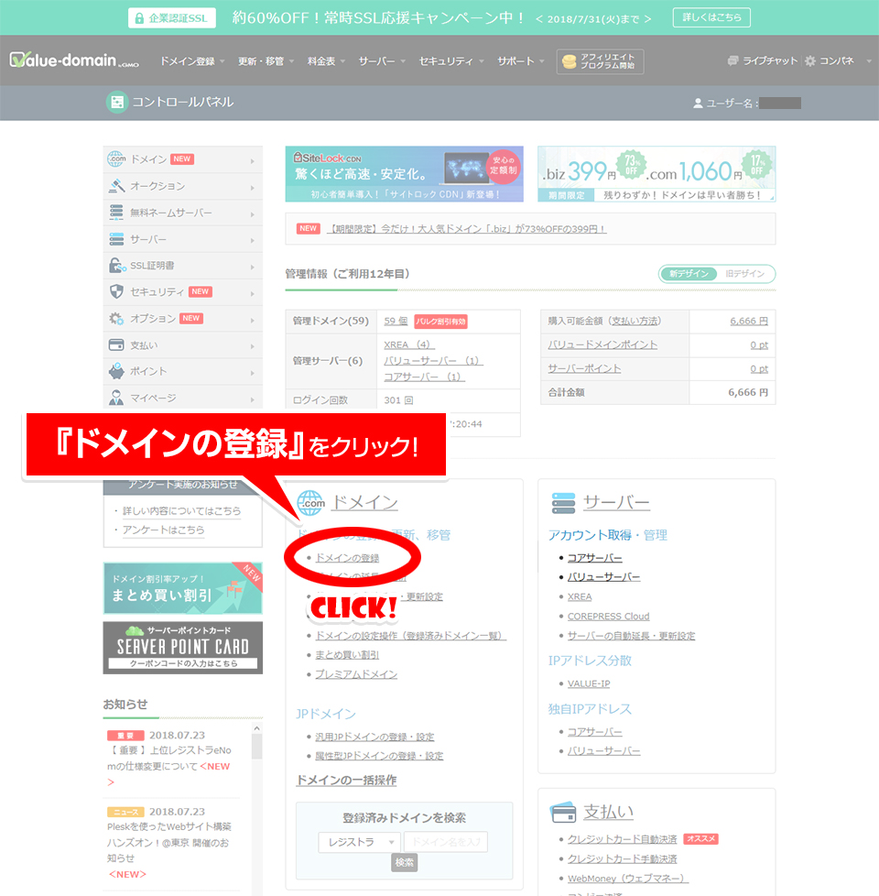The width and height of the screenshot is (879, 896).
Task: Click the live chat speech bubble icon
Action: click(732, 60)
